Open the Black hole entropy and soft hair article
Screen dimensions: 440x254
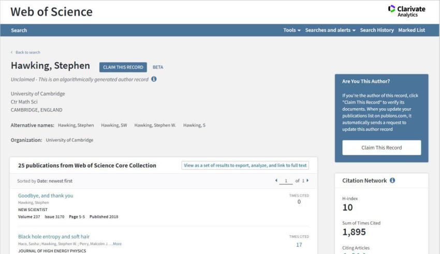click(x=54, y=236)
